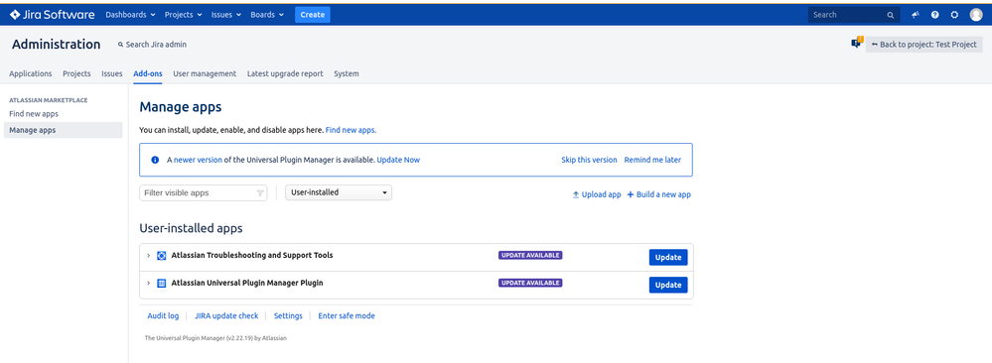Open the help question mark icon
Viewport: 992px width, 363px height.
934,15
